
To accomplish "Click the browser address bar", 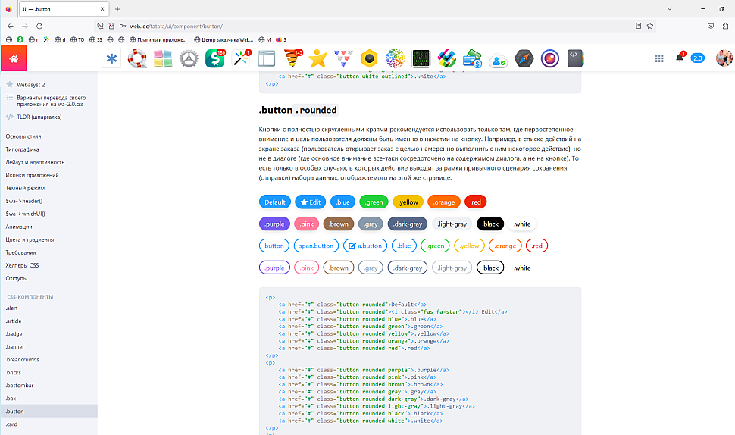I will [x=364, y=25].
